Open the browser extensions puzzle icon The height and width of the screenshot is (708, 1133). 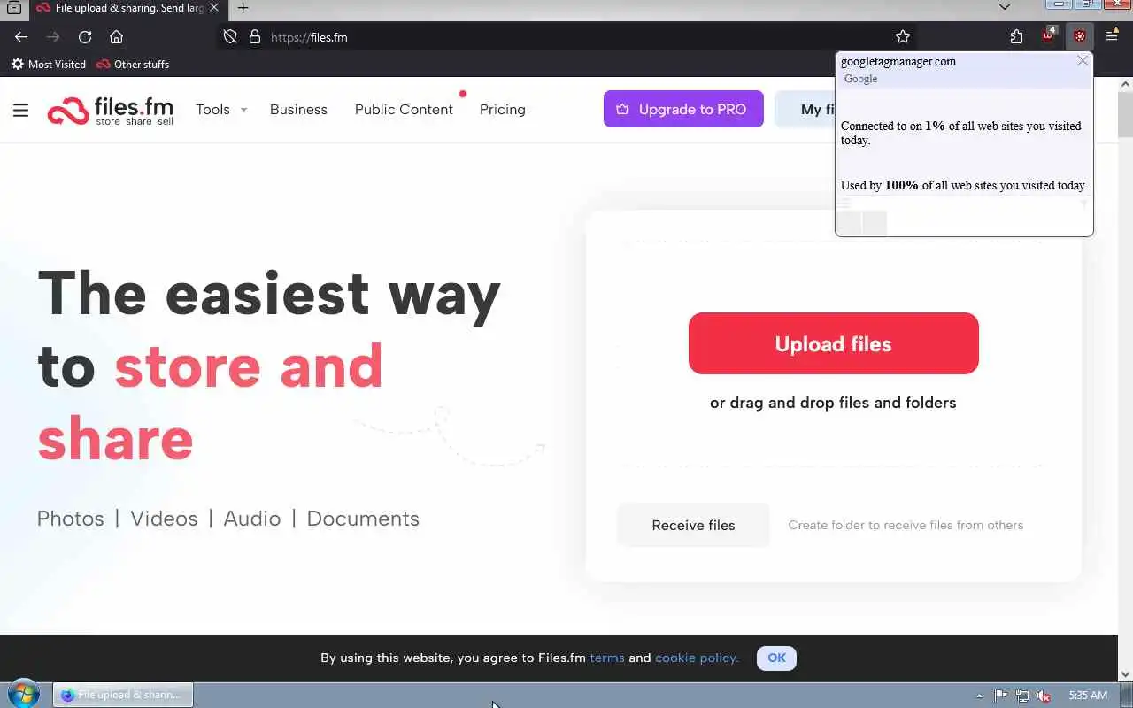pos(1016,36)
